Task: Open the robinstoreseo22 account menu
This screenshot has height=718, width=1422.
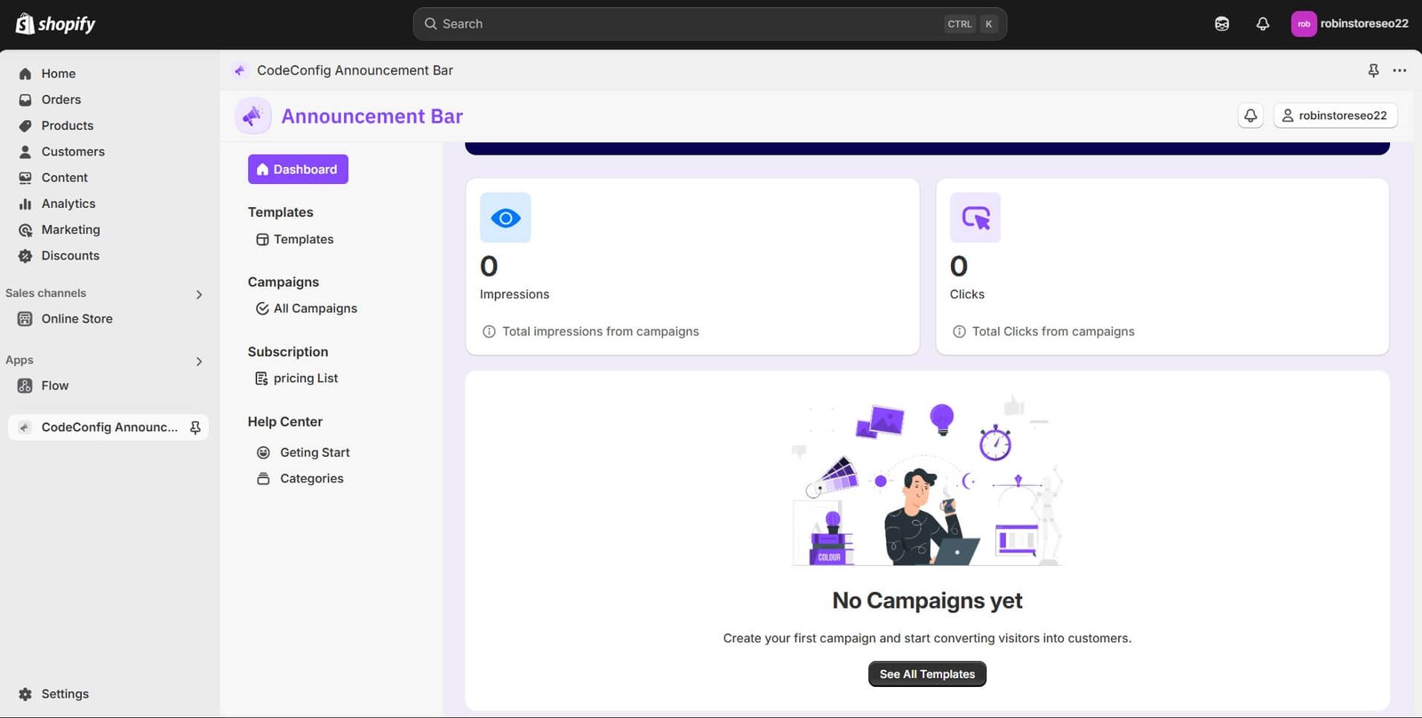Action: [1350, 24]
